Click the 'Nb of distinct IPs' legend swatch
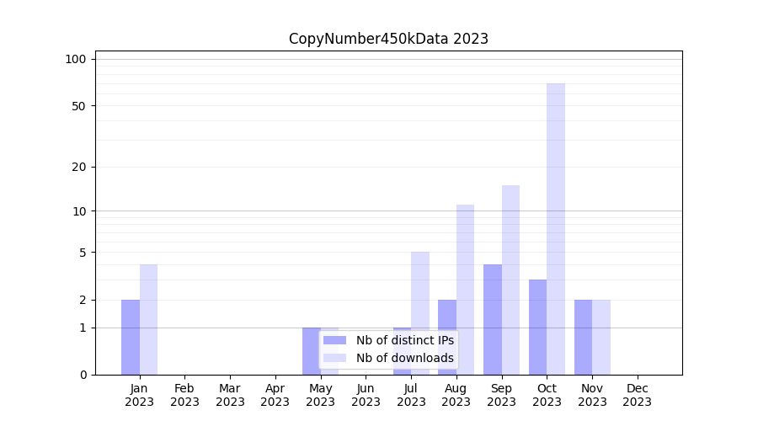This screenshot has height=421, width=758. [x=334, y=340]
